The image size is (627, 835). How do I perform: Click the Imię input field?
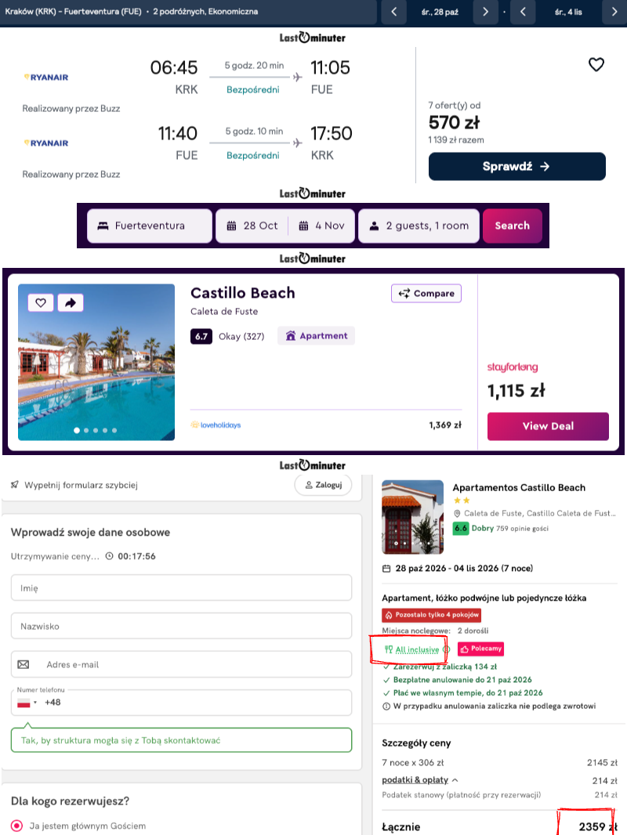coord(181,588)
